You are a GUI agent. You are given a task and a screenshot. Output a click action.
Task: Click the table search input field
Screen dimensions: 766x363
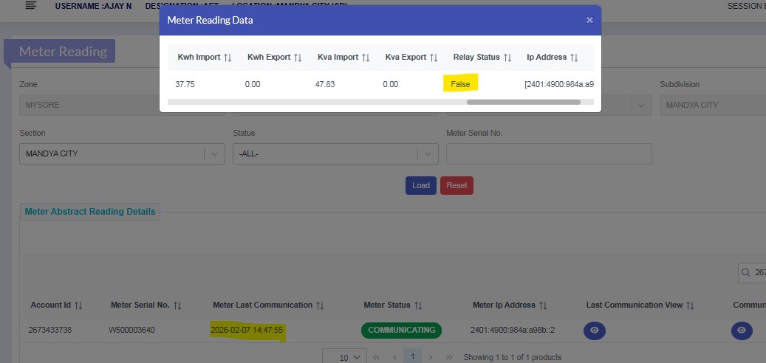(x=752, y=273)
